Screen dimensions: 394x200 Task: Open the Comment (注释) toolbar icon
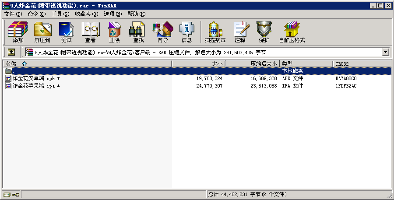pyautogui.click(x=240, y=32)
